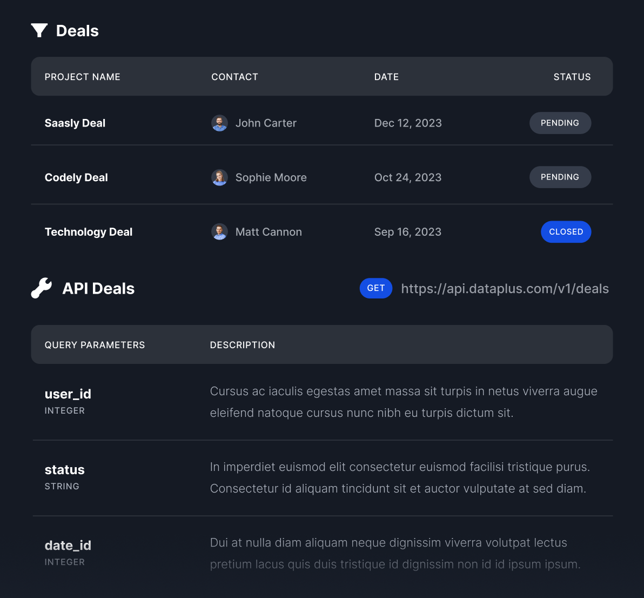This screenshot has width=644, height=598.
Task: Select John Carter's avatar
Action: pyautogui.click(x=219, y=123)
